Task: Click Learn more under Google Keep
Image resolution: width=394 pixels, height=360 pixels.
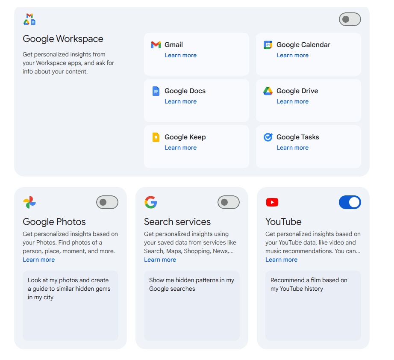Action: coord(180,148)
